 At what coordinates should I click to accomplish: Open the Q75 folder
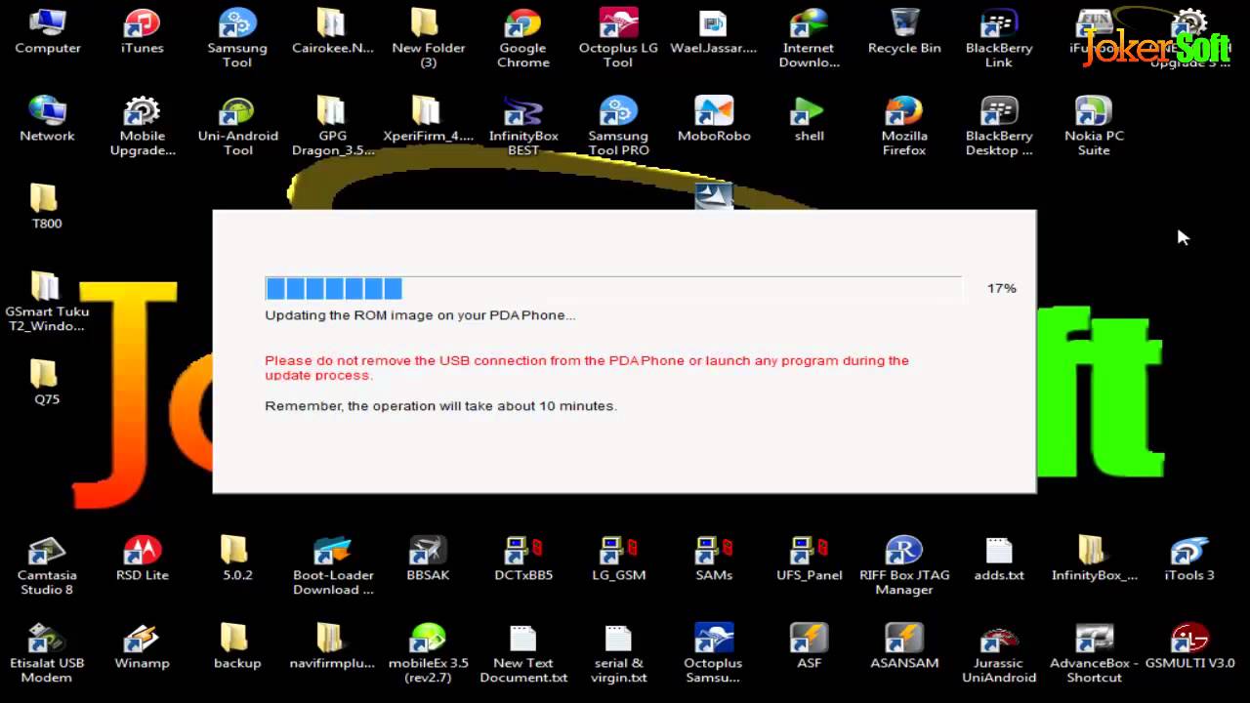[x=47, y=383]
